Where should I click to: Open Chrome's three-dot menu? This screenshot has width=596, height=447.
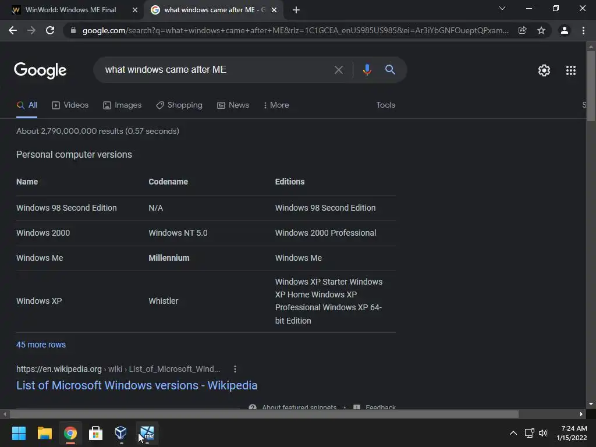583,30
